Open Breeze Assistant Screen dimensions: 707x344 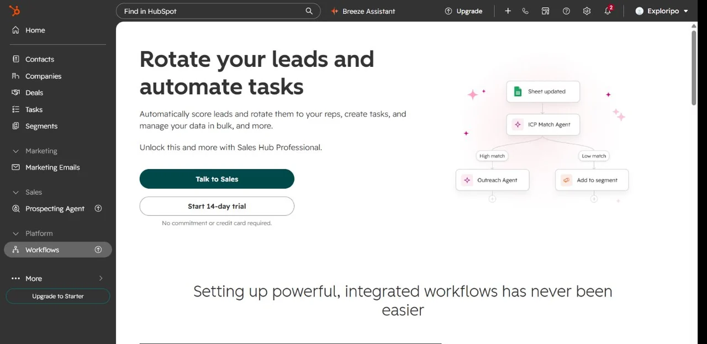tap(363, 11)
